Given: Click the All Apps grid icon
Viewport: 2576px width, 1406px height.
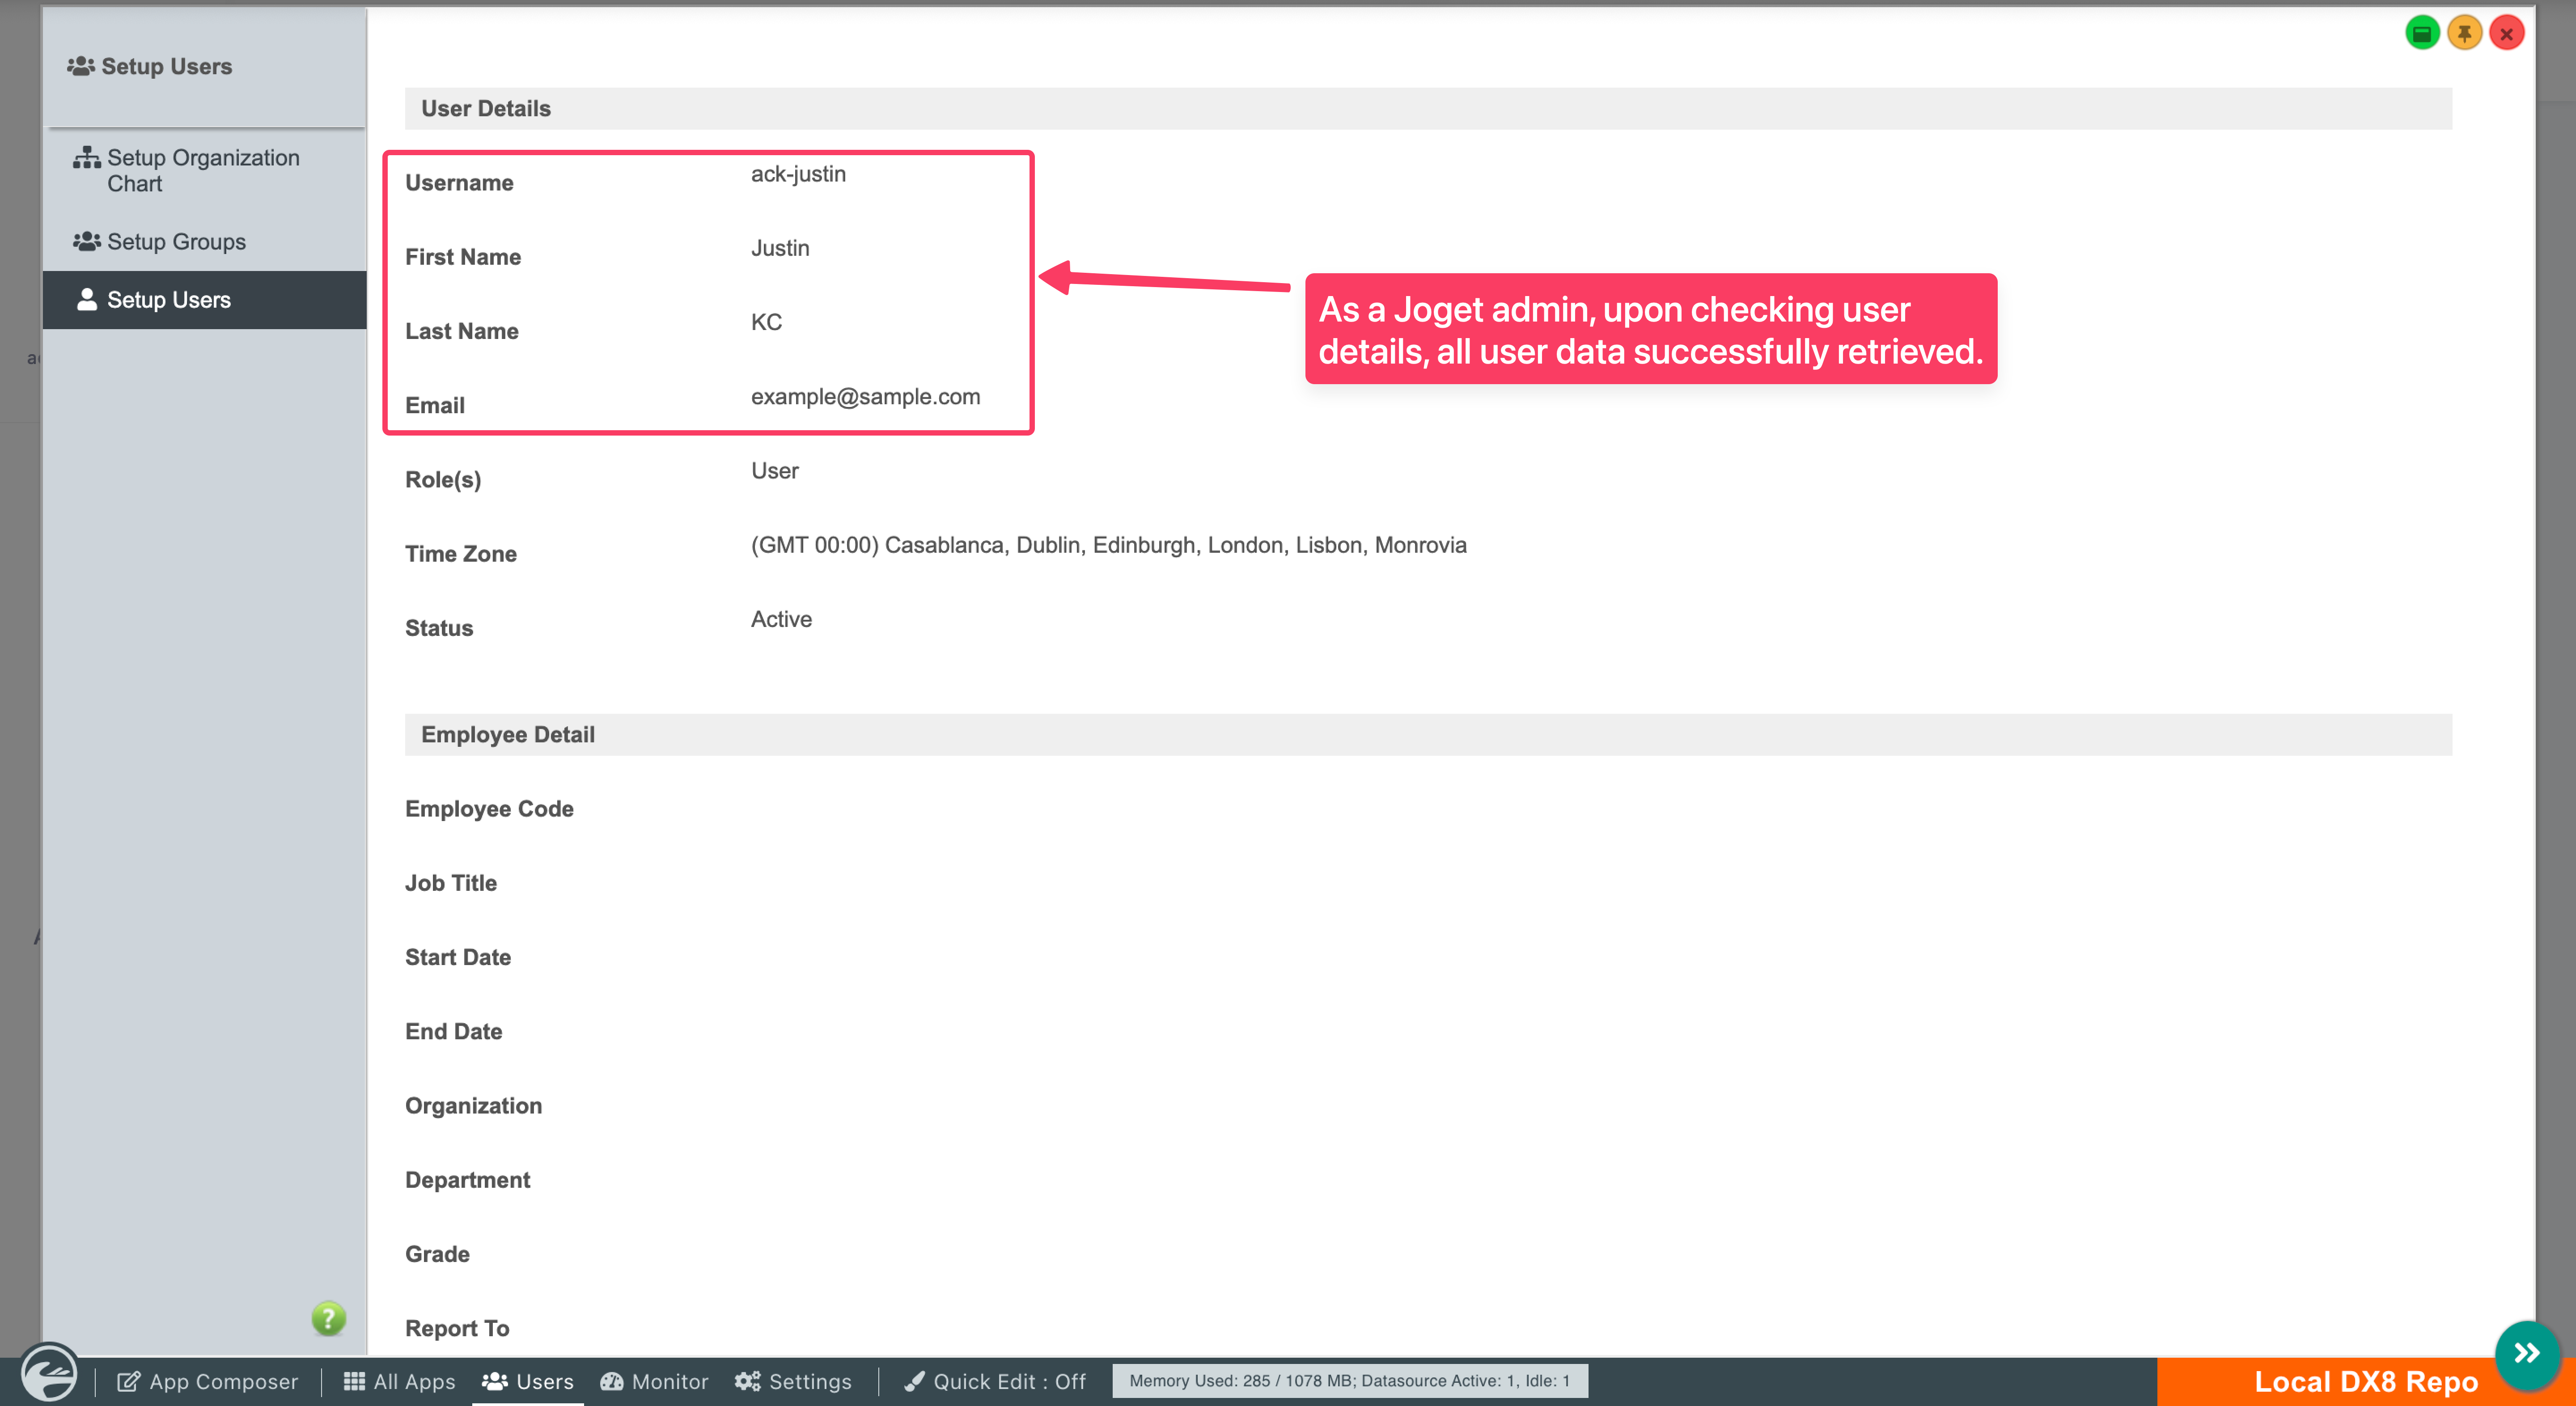Looking at the screenshot, I should coord(354,1382).
